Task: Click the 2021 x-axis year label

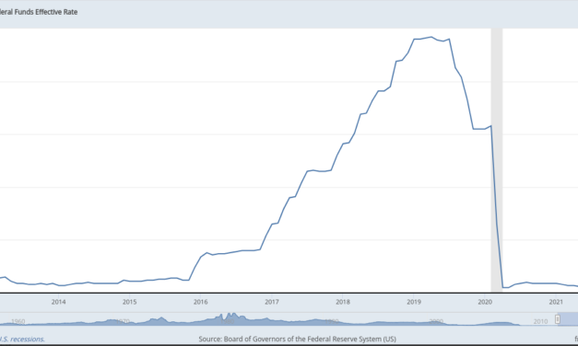Action: pos(556,302)
